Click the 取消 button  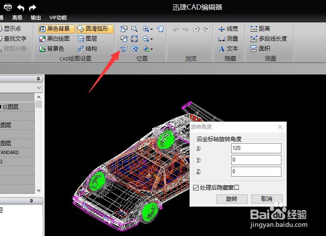(267, 199)
